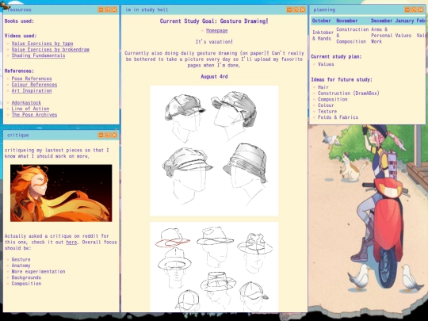428x321 pixels.
Task: Click the November column header
Action: tap(347, 21)
